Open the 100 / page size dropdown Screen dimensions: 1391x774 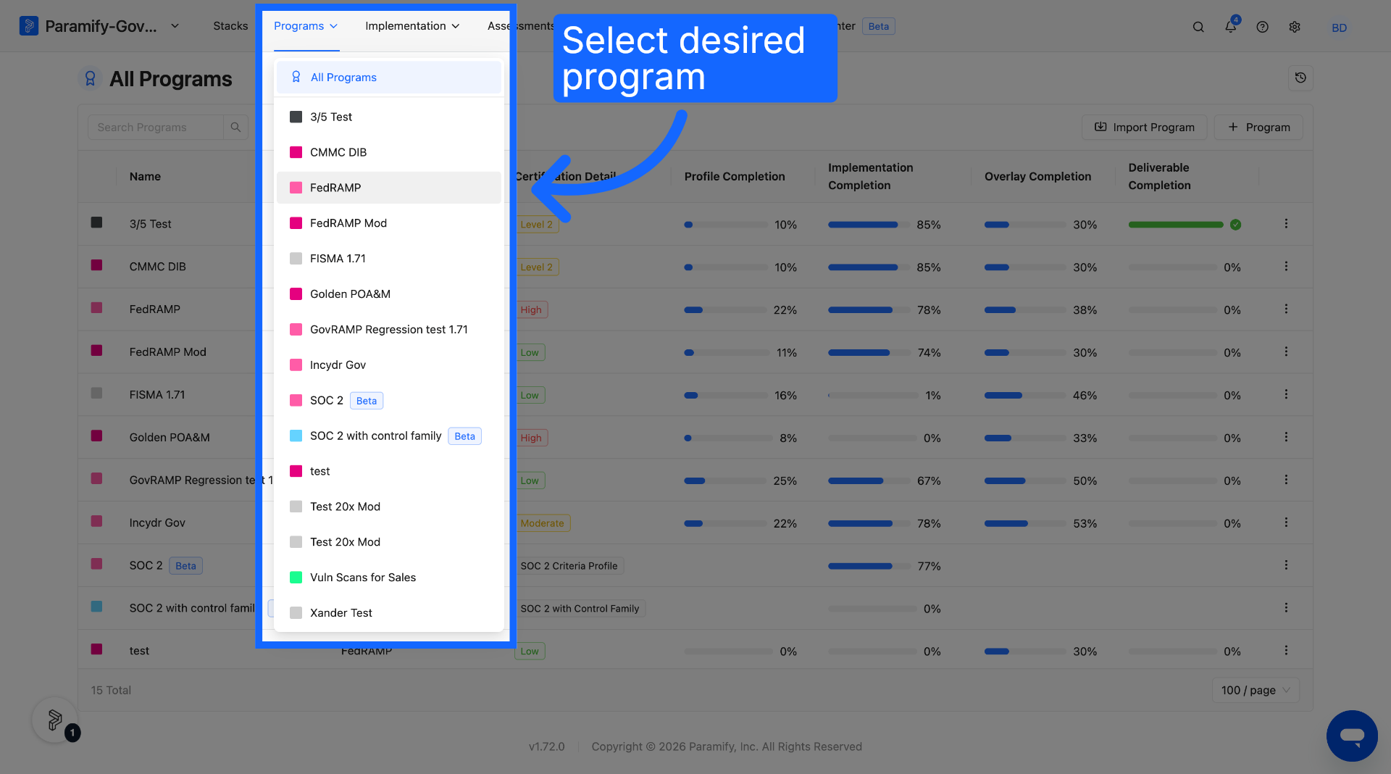[x=1256, y=690]
